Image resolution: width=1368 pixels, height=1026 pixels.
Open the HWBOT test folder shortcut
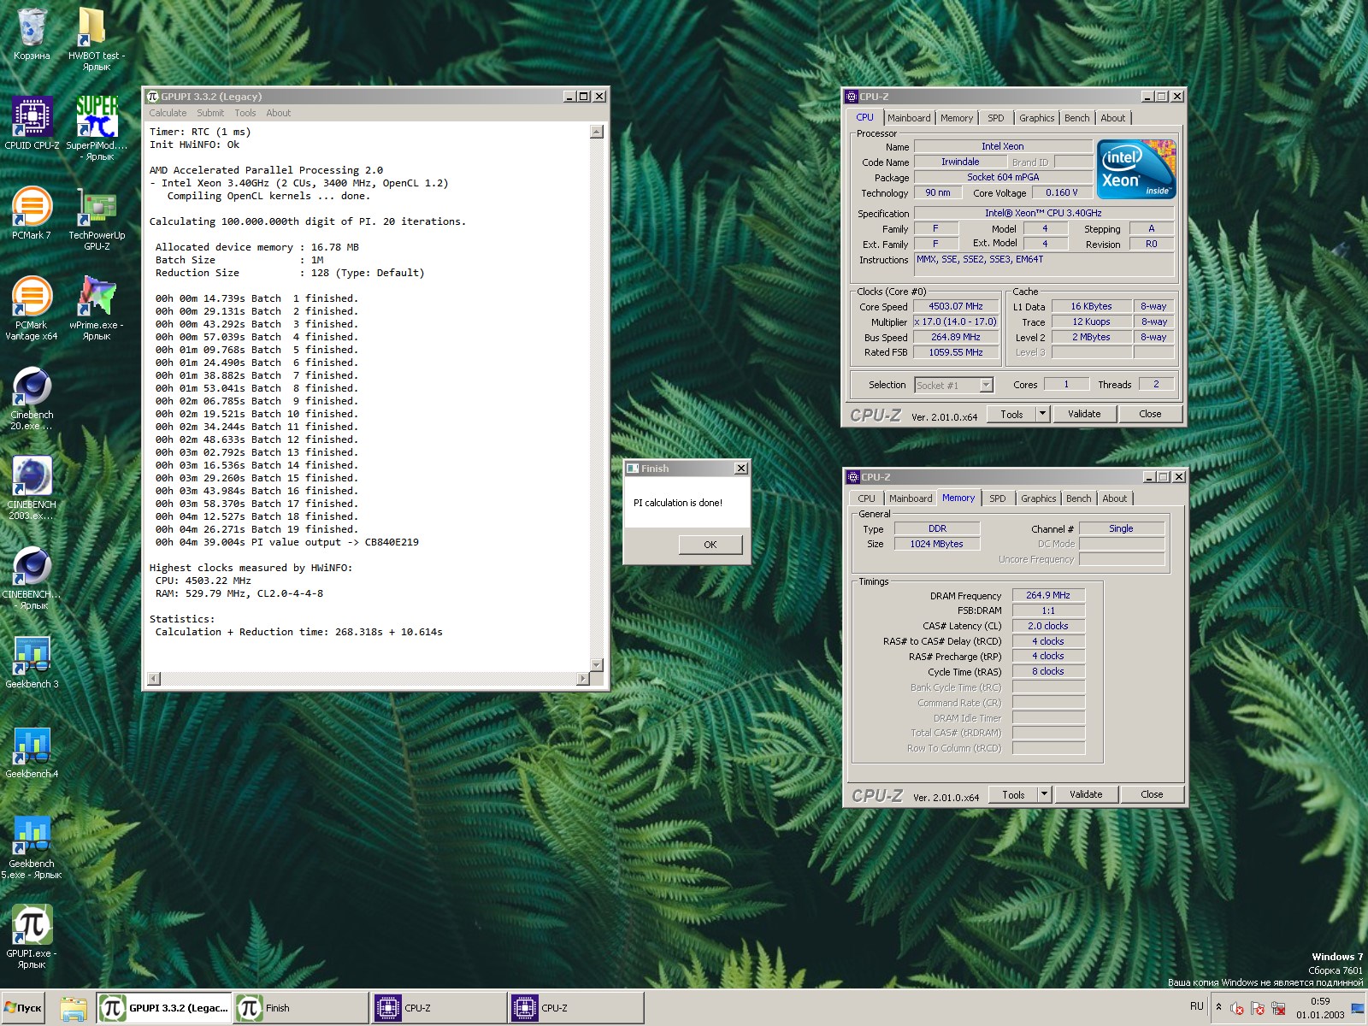point(96,38)
